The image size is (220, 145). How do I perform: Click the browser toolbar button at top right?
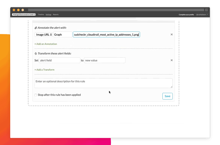pos(206,10)
